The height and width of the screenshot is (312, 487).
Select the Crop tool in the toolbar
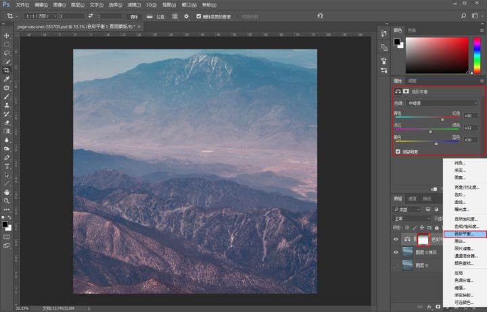coord(7,70)
